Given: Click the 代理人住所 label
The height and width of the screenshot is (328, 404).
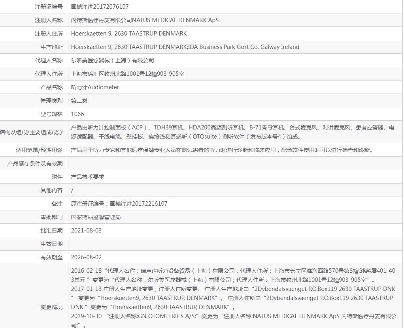Looking at the screenshot, I should click(49, 74).
